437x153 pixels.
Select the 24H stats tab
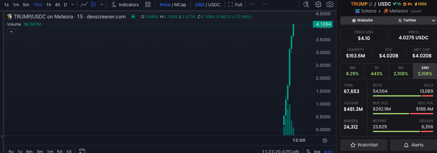click(x=425, y=71)
